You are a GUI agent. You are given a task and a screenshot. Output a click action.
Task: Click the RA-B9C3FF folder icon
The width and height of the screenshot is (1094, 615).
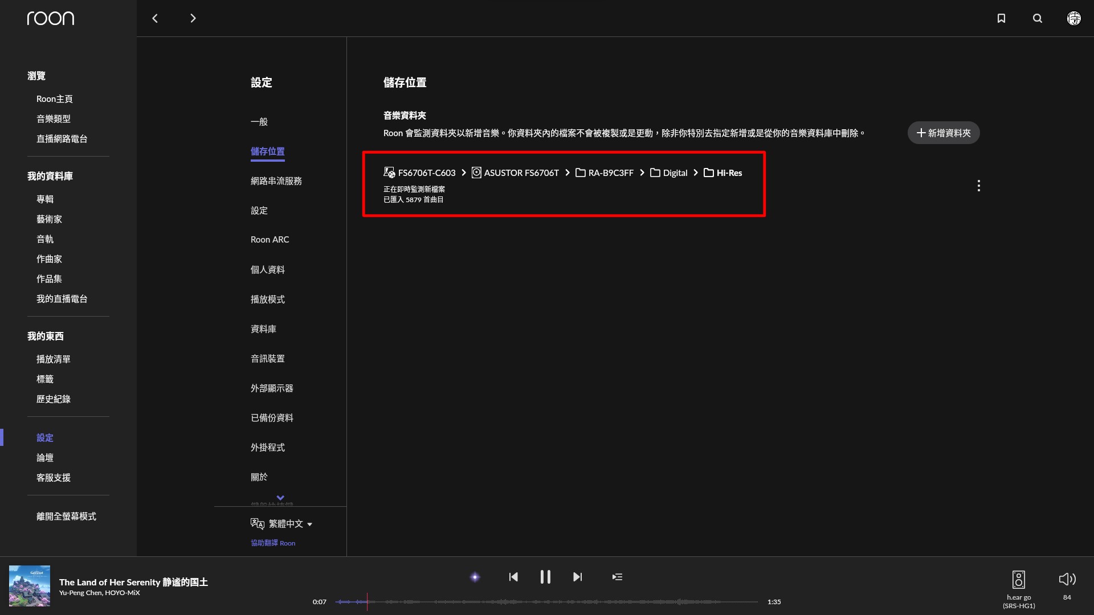pos(581,173)
